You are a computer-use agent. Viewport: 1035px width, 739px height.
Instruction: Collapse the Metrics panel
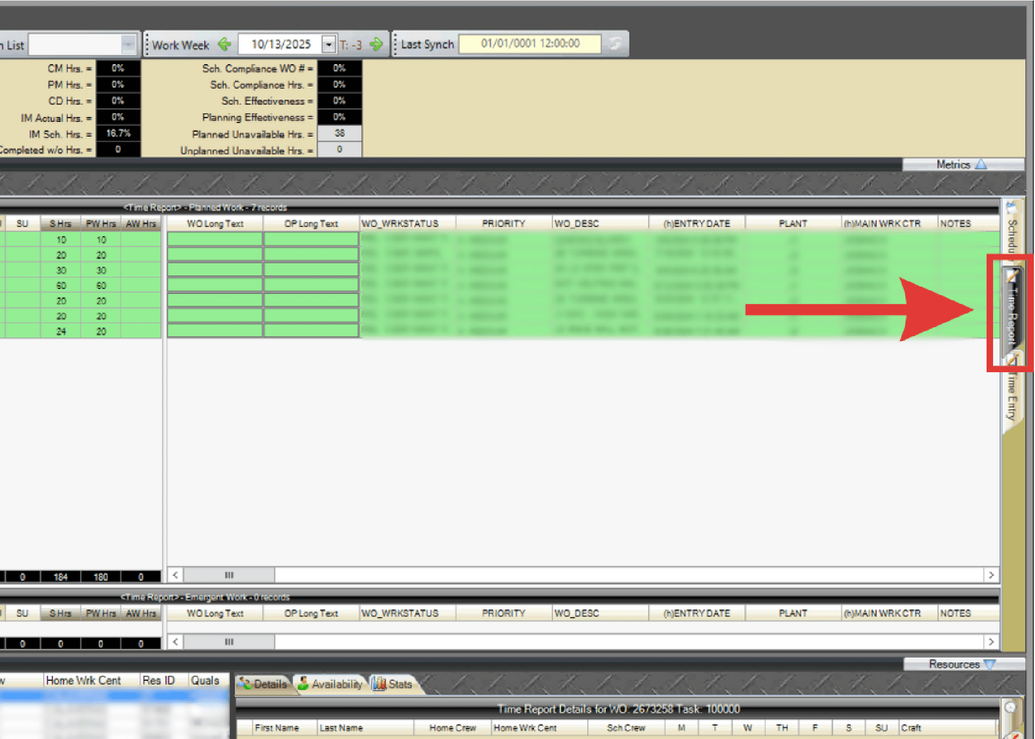962,164
